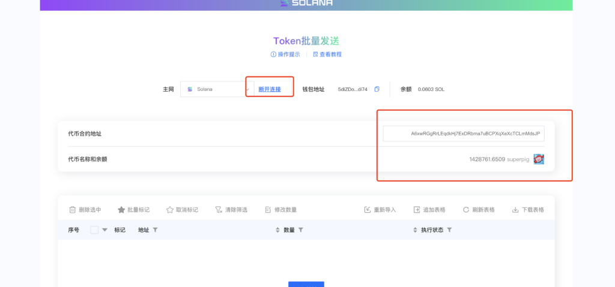615x287 pixels.
Task: Open the Solana 主网 network dropdown
Action: coord(217,89)
